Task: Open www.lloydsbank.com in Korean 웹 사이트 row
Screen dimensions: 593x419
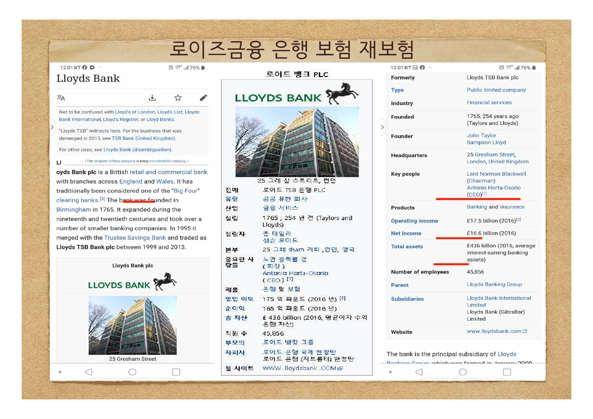Action: [x=299, y=368]
